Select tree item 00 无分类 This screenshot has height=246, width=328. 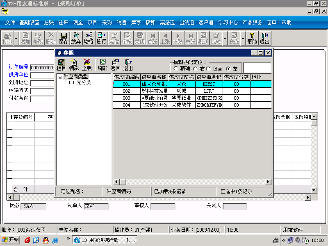(x=80, y=82)
